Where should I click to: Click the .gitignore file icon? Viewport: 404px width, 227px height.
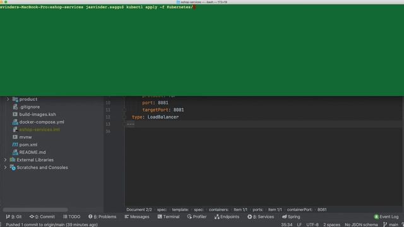15,107
